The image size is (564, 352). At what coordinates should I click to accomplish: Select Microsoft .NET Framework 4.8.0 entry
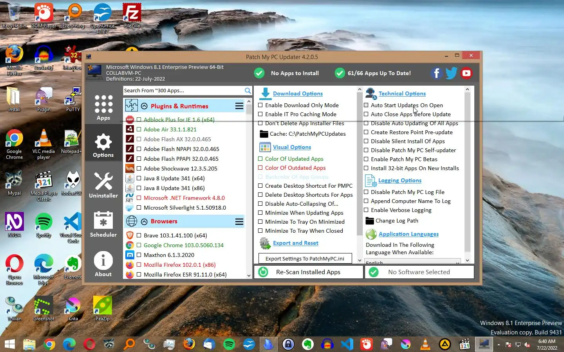(184, 198)
